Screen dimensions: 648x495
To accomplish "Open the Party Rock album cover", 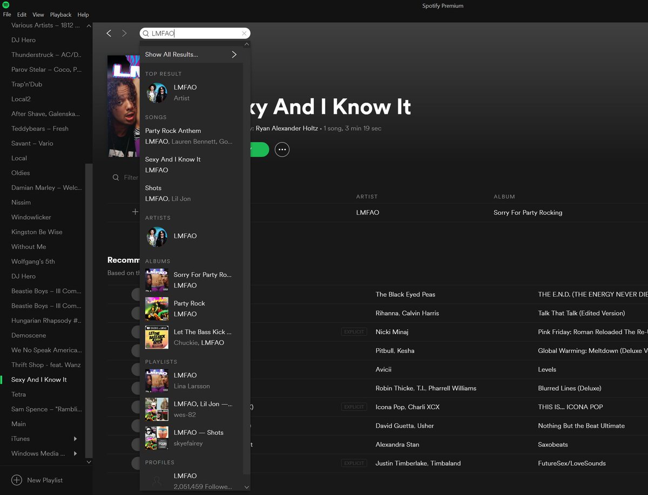I will pos(157,309).
